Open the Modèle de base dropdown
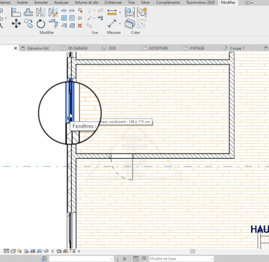269x262 pixels. point(181,258)
